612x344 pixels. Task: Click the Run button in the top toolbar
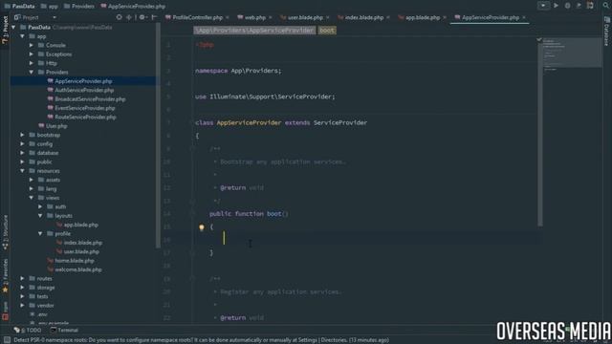coord(556,6)
